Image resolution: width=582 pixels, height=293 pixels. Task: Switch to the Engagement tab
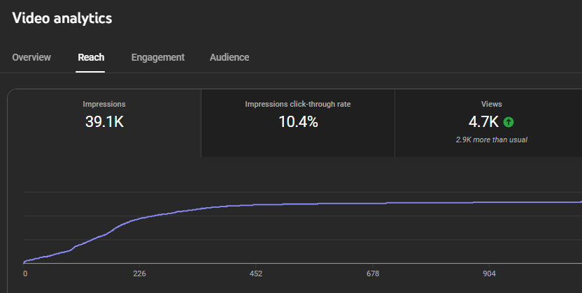tap(158, 57)
